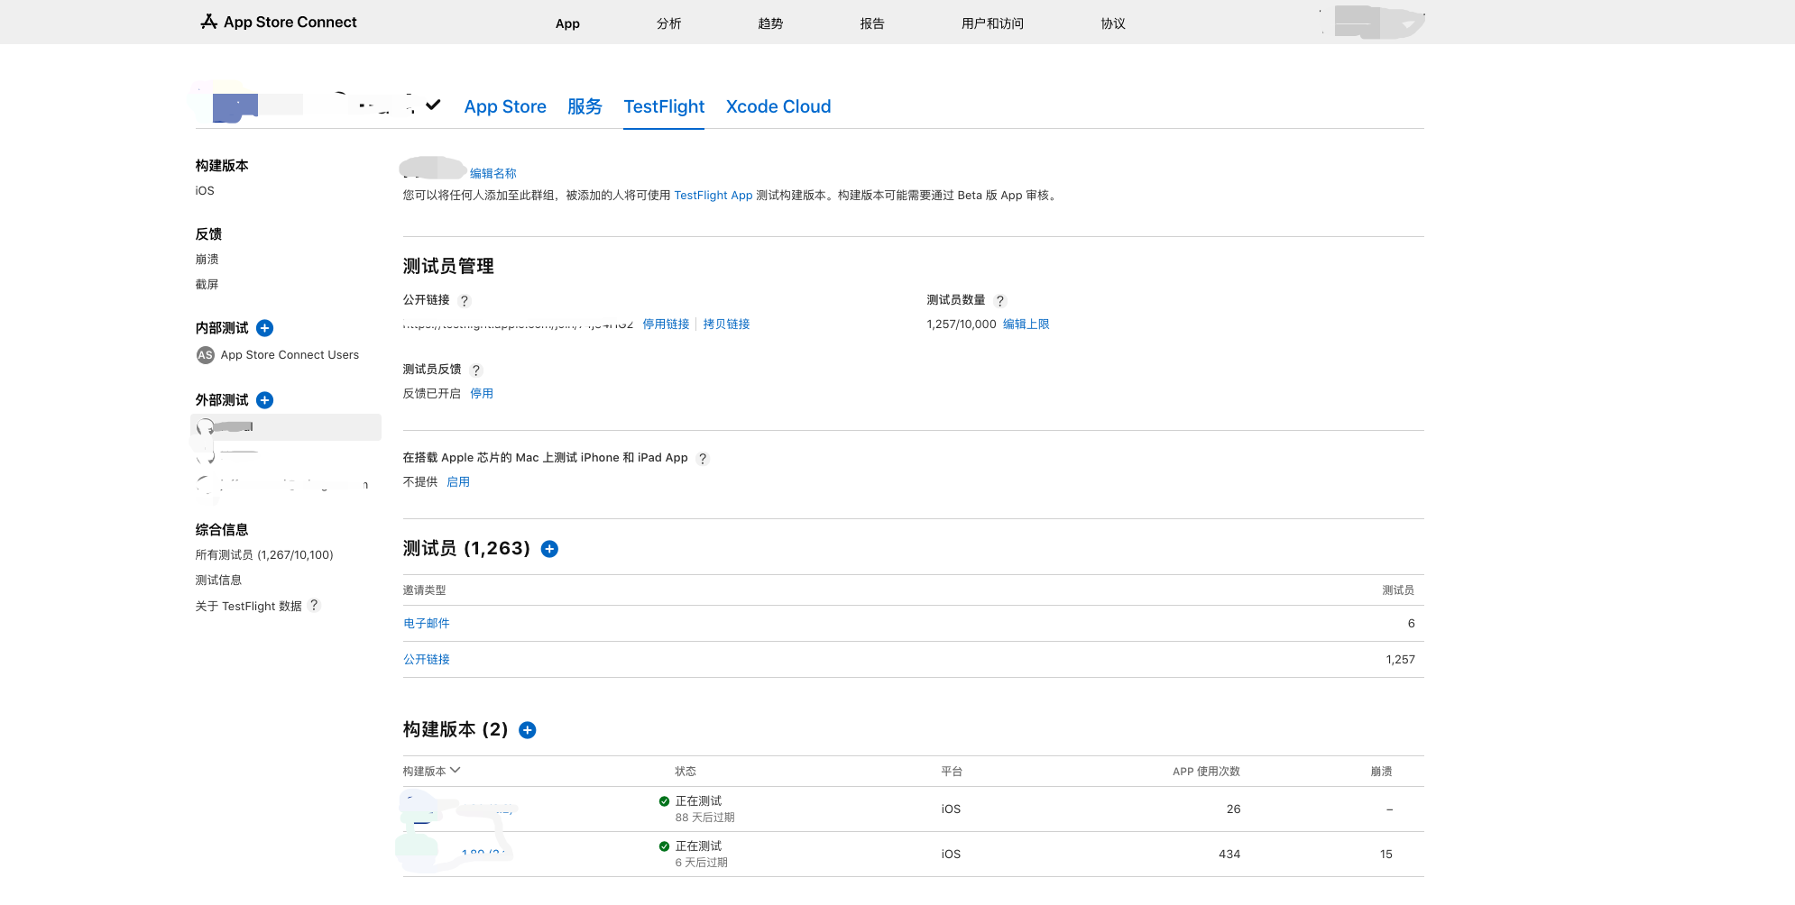Switch to the Xcode Cloud tab

tap(778, 106)
